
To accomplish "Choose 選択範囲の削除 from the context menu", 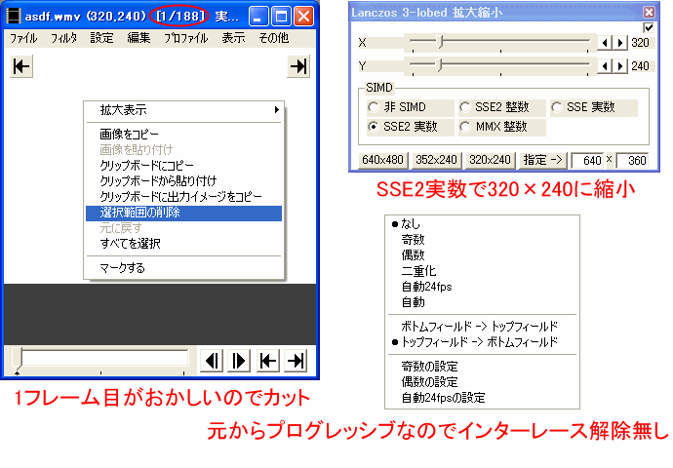I will pyautogui.click(x=183, y=213).
